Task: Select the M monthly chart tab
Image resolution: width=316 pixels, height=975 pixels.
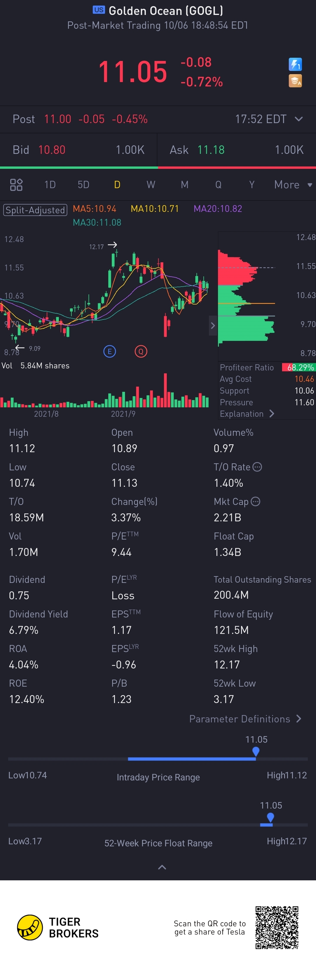Action: pyautogui.click(x=184, y=185)
